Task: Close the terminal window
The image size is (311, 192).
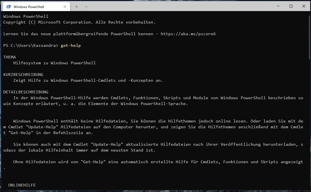Action: [x=304, y=6]
